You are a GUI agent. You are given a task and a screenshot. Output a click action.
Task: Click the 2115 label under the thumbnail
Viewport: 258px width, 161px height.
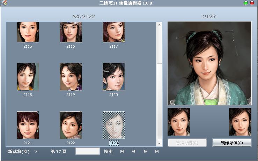[28, 46]
